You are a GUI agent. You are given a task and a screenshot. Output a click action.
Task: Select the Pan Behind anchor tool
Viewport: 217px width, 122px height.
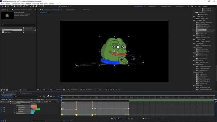tap(18, 6)
